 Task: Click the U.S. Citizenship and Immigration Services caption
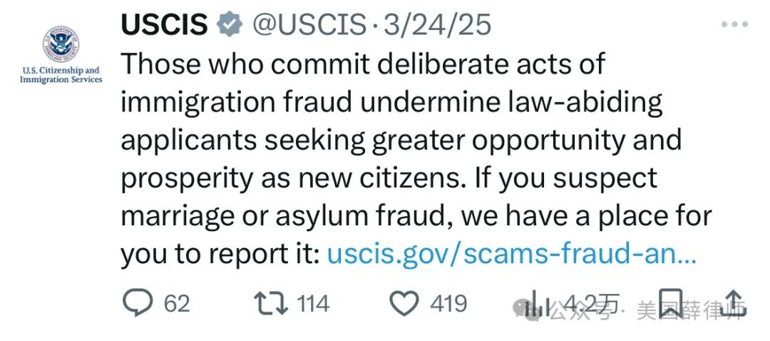[61, 75]
